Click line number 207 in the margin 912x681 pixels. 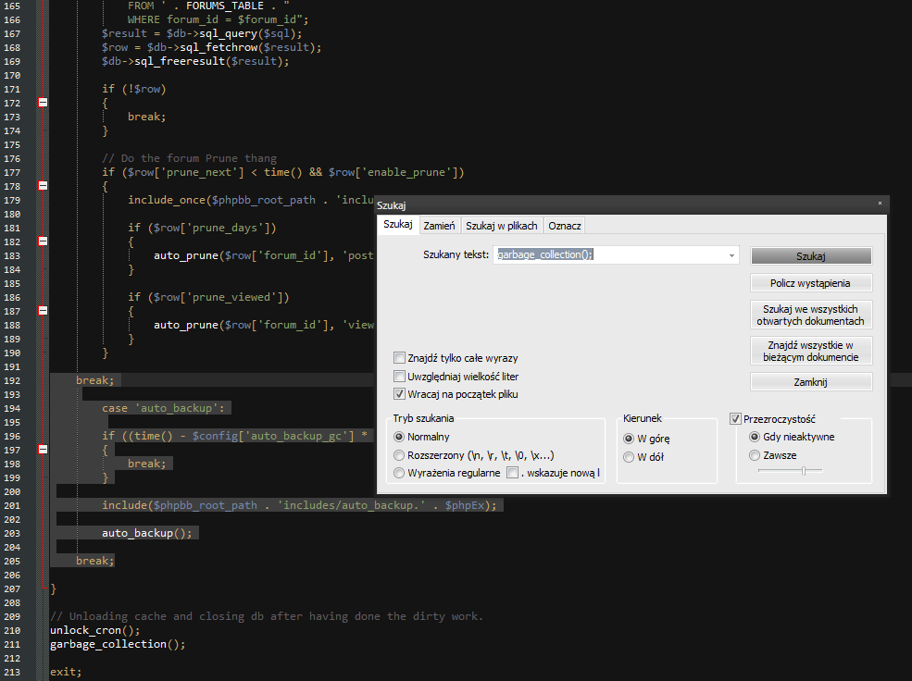tap(12, 589)
